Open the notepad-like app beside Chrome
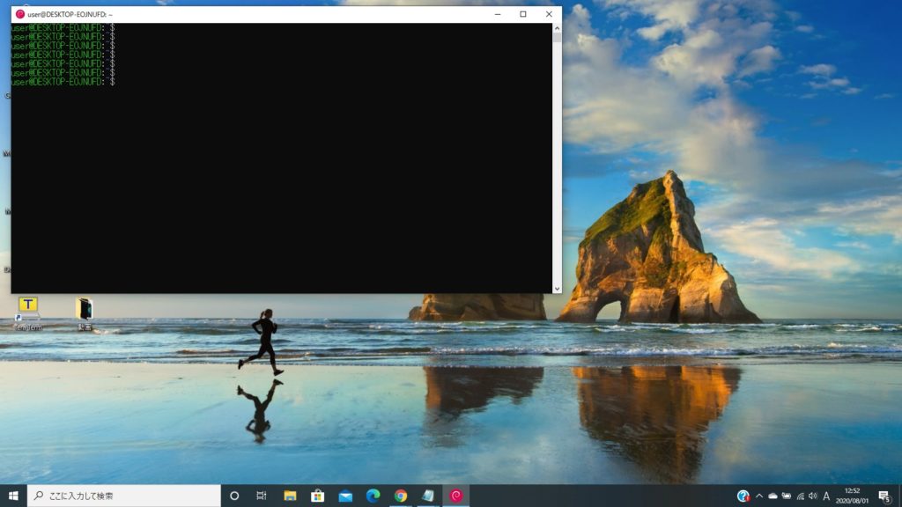Screen dimensions: 902x507 tap(428, 496)
